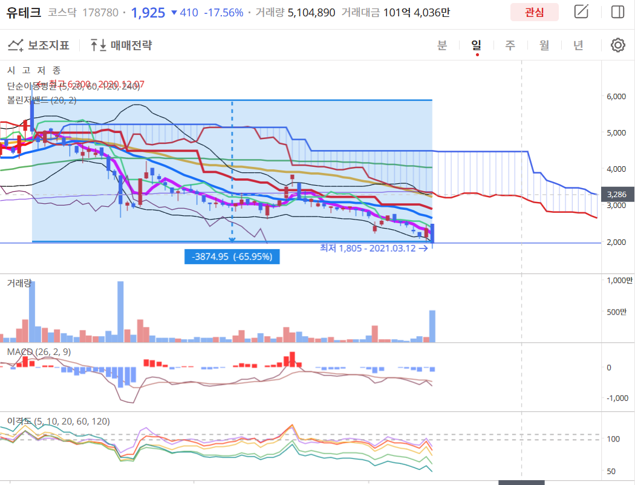Click the change rate -17.56%
Image resolution: width=635 pixels, height=485 pixels.
pos(224,13)
